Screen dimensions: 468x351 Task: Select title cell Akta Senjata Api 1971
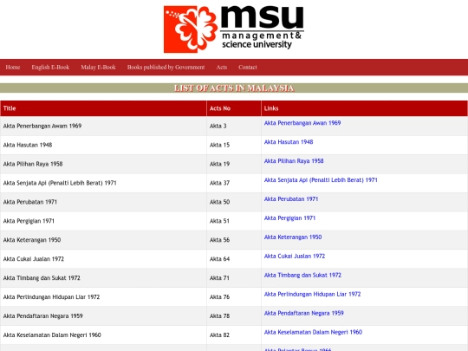[103, 183]
